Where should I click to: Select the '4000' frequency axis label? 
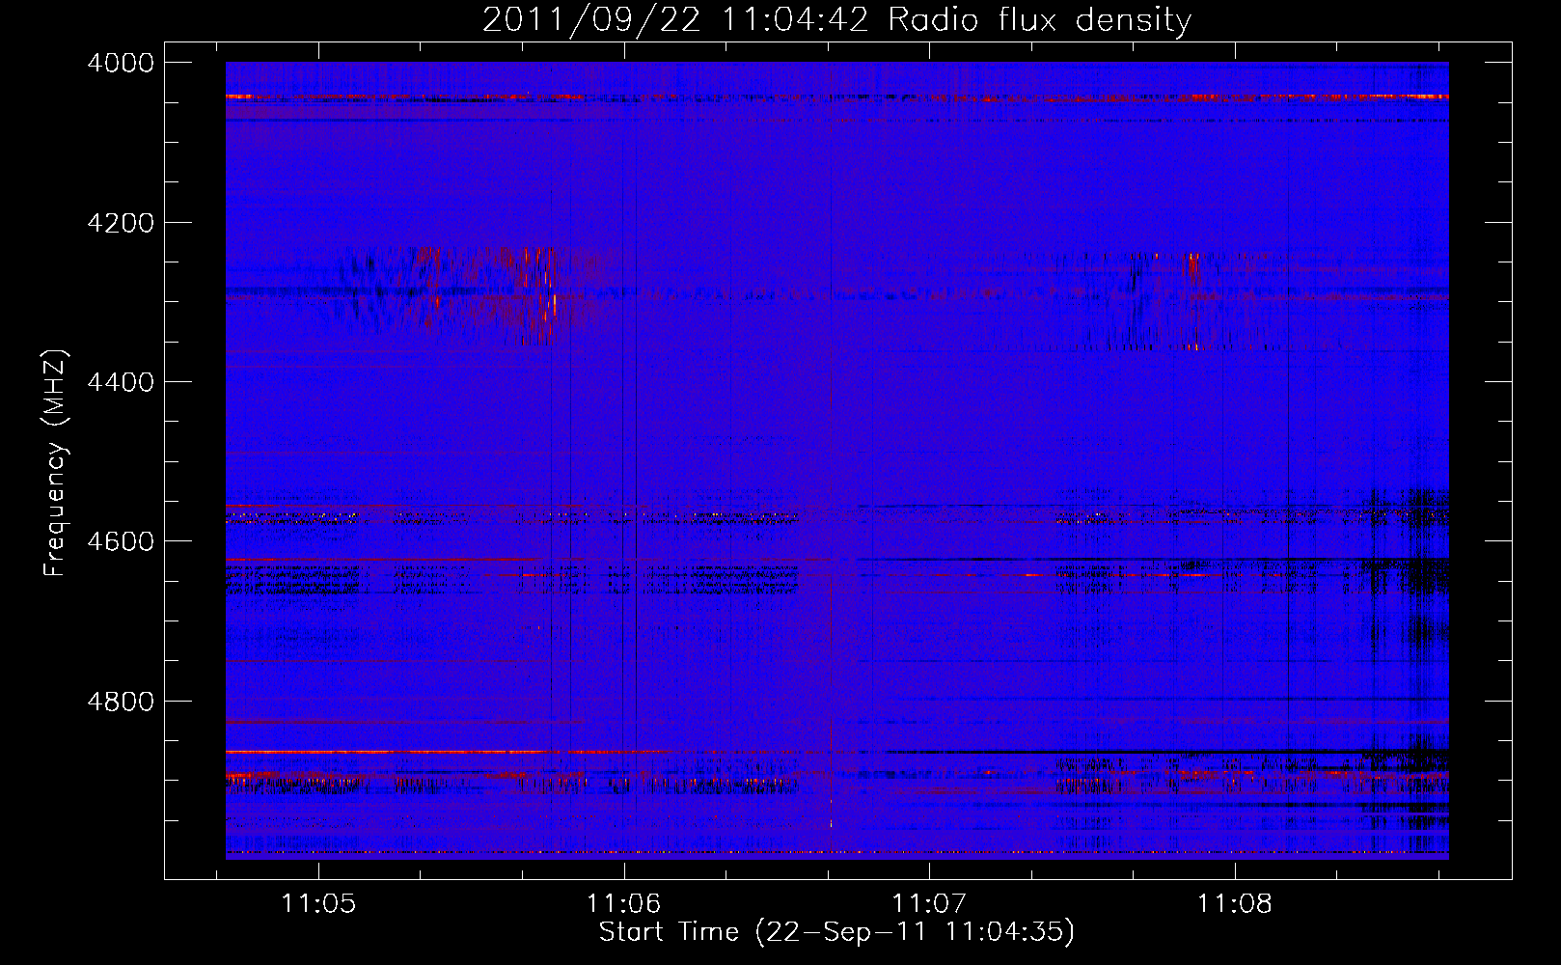pyautogui.click(x=121, y=63)
